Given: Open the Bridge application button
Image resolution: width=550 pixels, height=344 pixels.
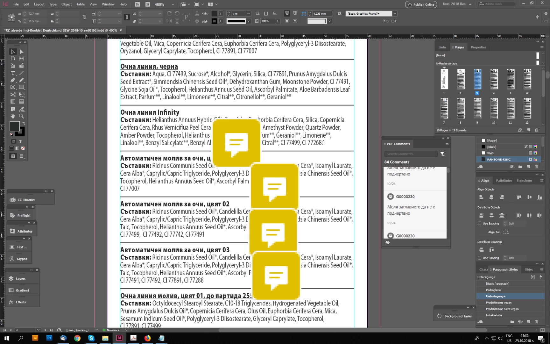Looking at the screenshot, I should (x=137, y=4).
